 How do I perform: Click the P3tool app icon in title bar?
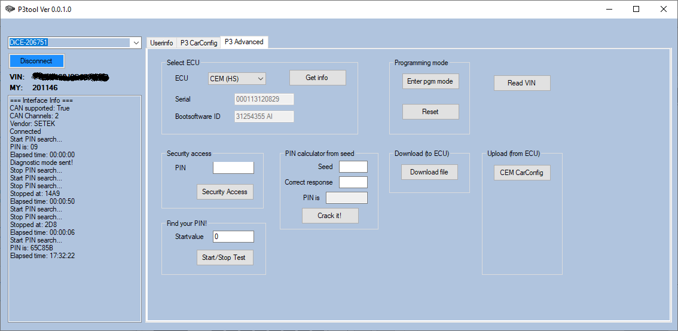tap(10, 10)
